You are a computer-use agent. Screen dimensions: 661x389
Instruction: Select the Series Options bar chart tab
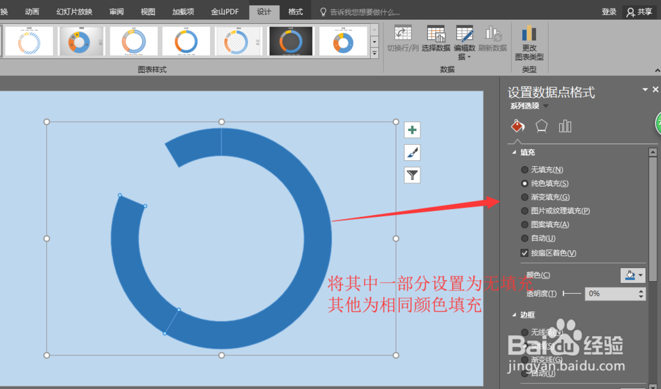tap(565, 126)
